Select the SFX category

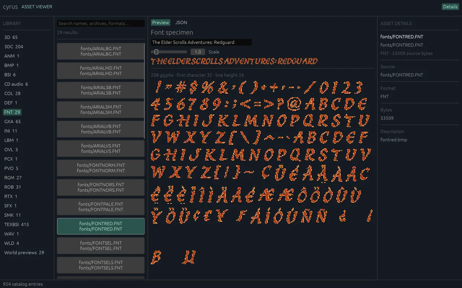(x=10, y=206)
